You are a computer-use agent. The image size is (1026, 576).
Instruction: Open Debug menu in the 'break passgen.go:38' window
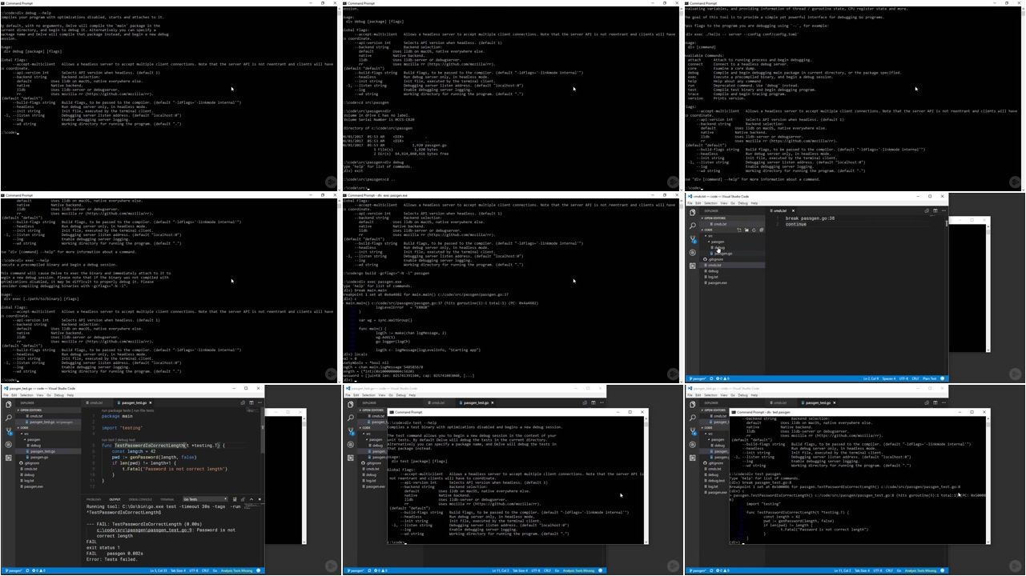coord(743,203)
